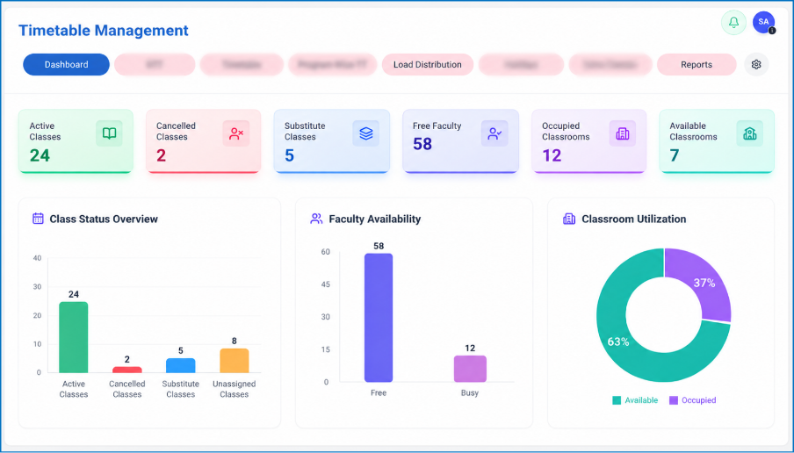Click the Classroom Utilization heading
794x453 pixels.
(633, 219)
